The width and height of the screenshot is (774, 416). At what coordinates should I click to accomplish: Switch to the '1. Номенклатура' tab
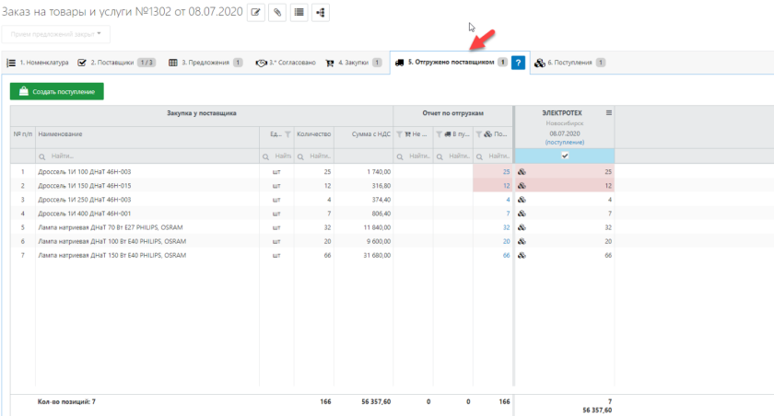(37, 63)
